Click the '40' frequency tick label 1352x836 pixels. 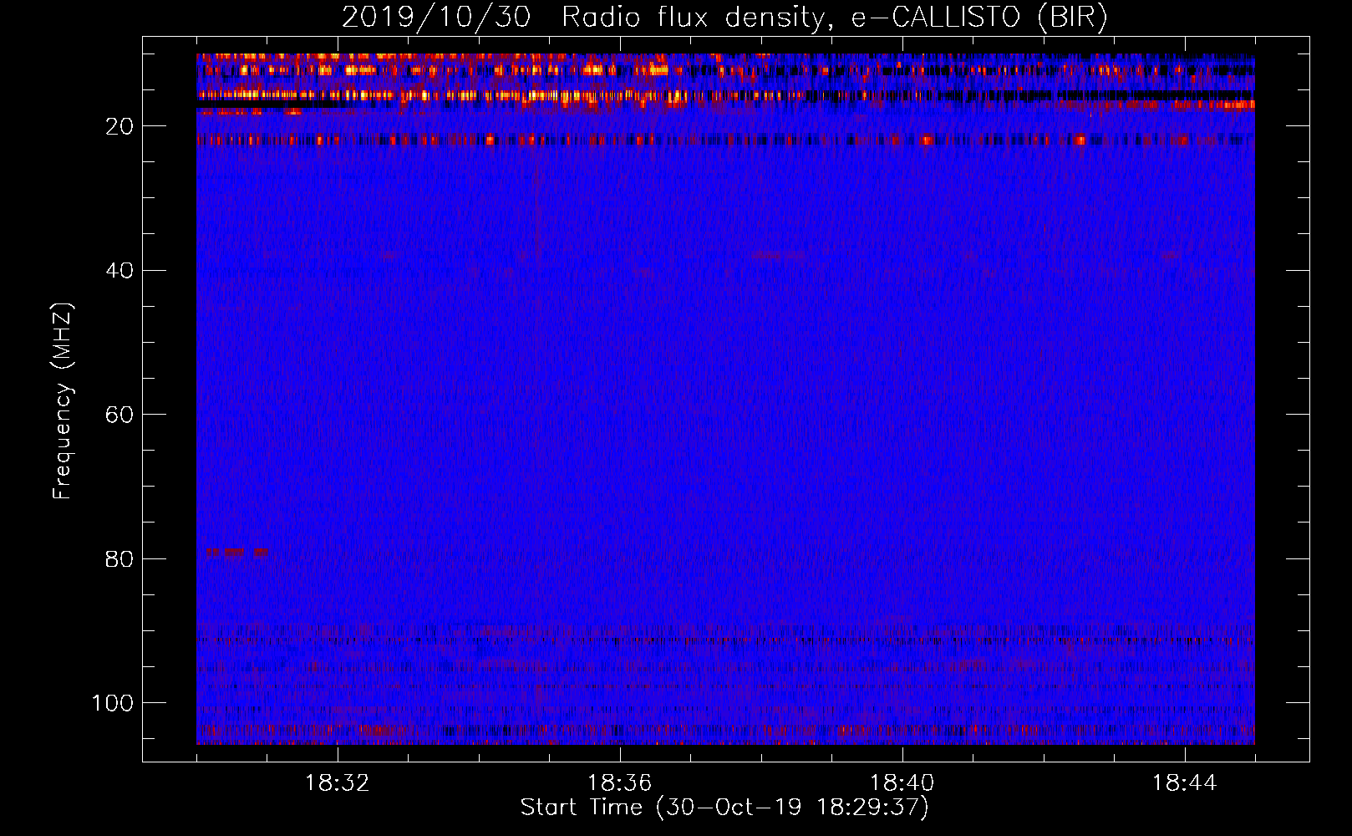[x=119, y=271]
